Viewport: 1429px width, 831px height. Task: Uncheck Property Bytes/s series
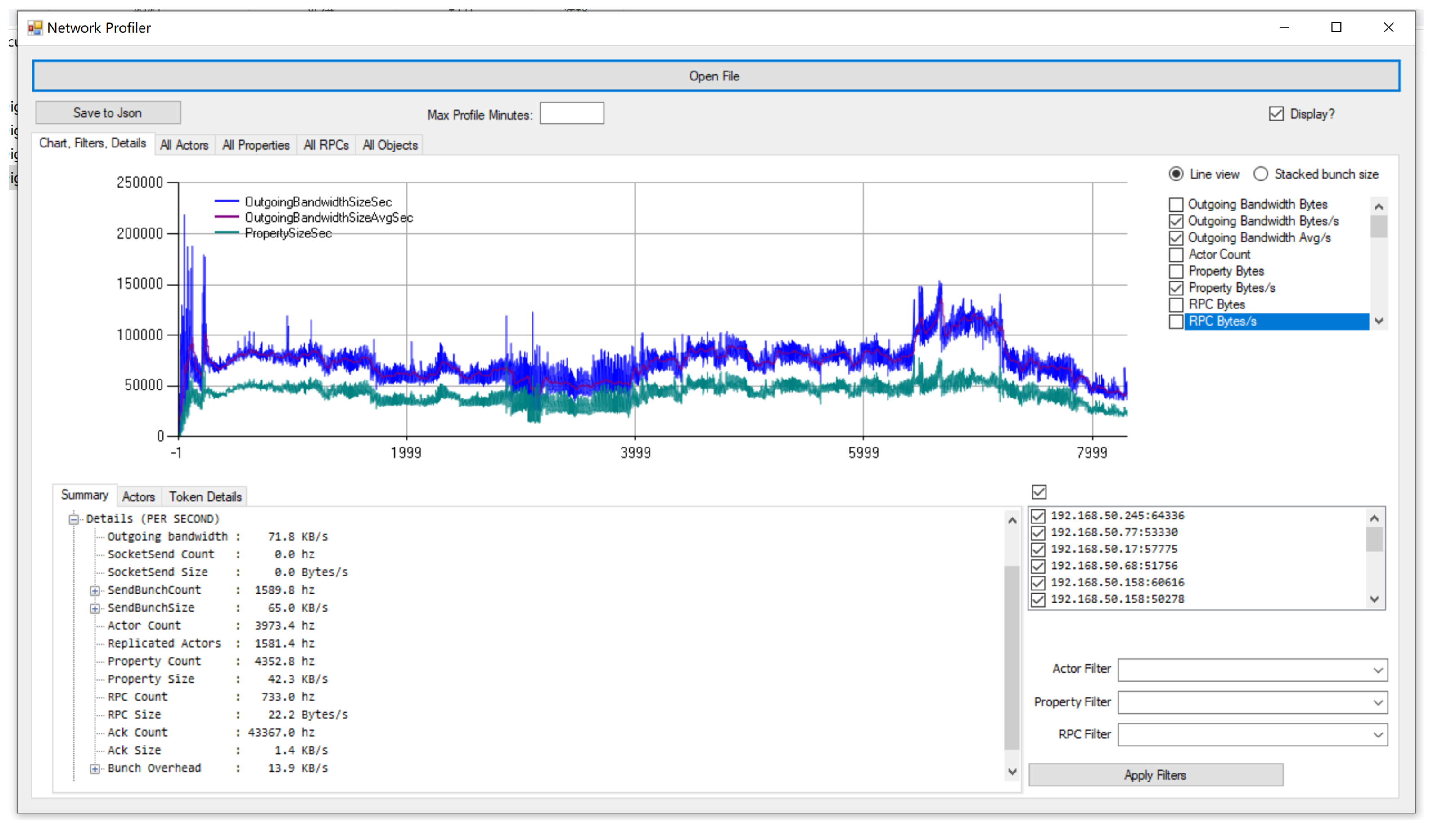pos(1176,288)
